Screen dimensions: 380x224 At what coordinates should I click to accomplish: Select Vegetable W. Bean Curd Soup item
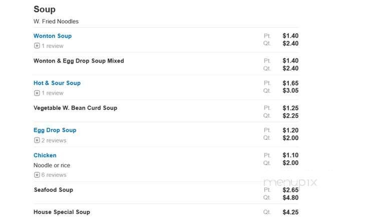[75, 108]
